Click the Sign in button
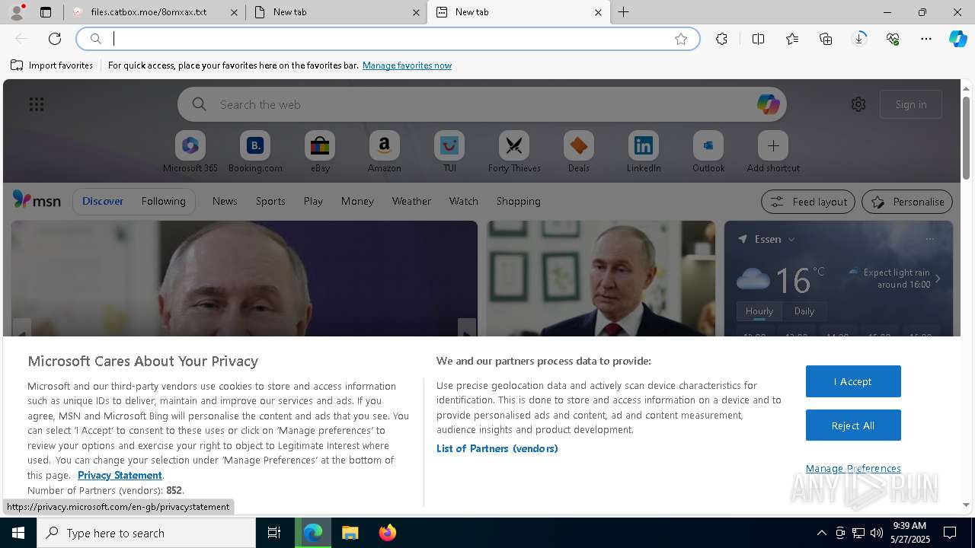 click(911, 104)
